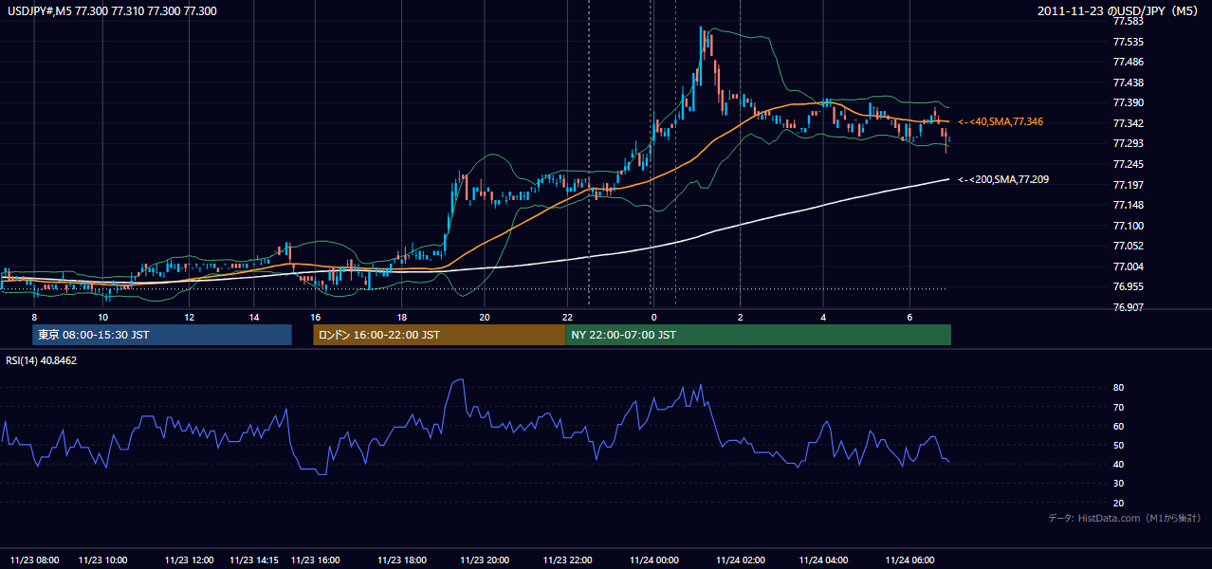The height and width of the screenshot is (569, 1212).
Task: Click price scale value 77.390
Action: pyautogui.click(x=1129, y=102)
